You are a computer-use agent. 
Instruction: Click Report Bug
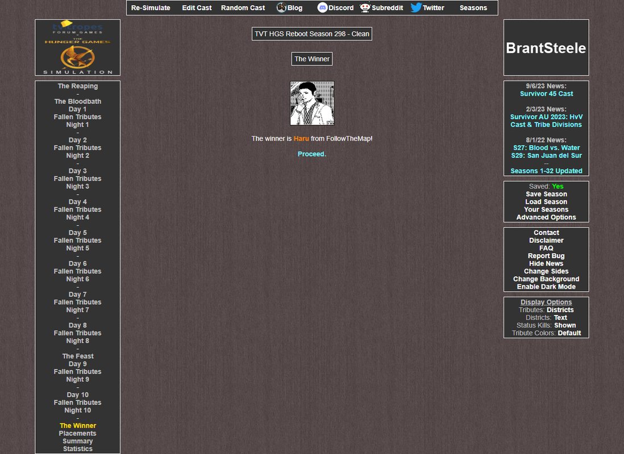(x=546, y=256)
